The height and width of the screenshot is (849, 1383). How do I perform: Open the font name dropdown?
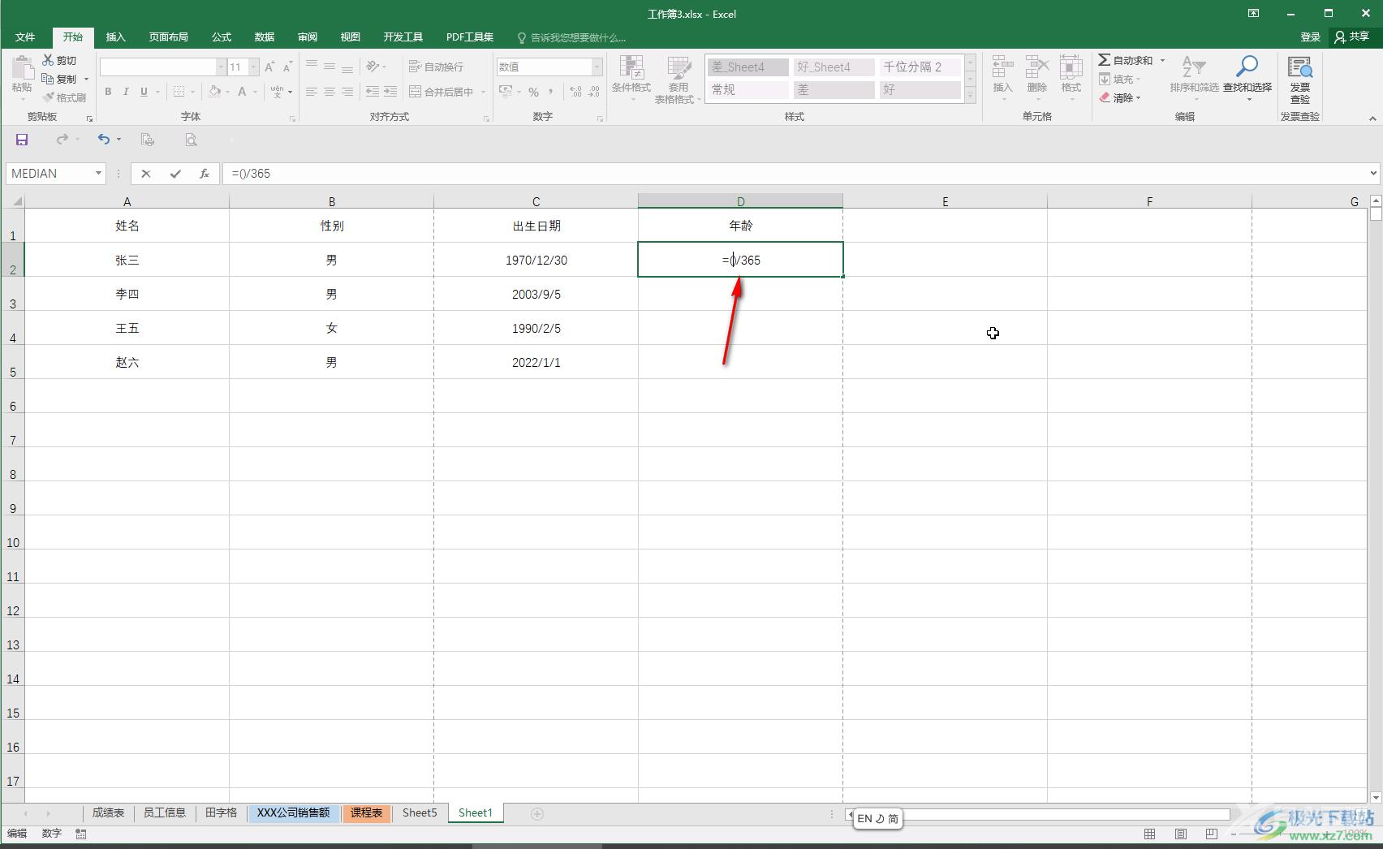point(221,67)
